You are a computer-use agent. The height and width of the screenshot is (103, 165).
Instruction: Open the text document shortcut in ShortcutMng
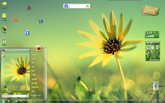coord(153,48)
